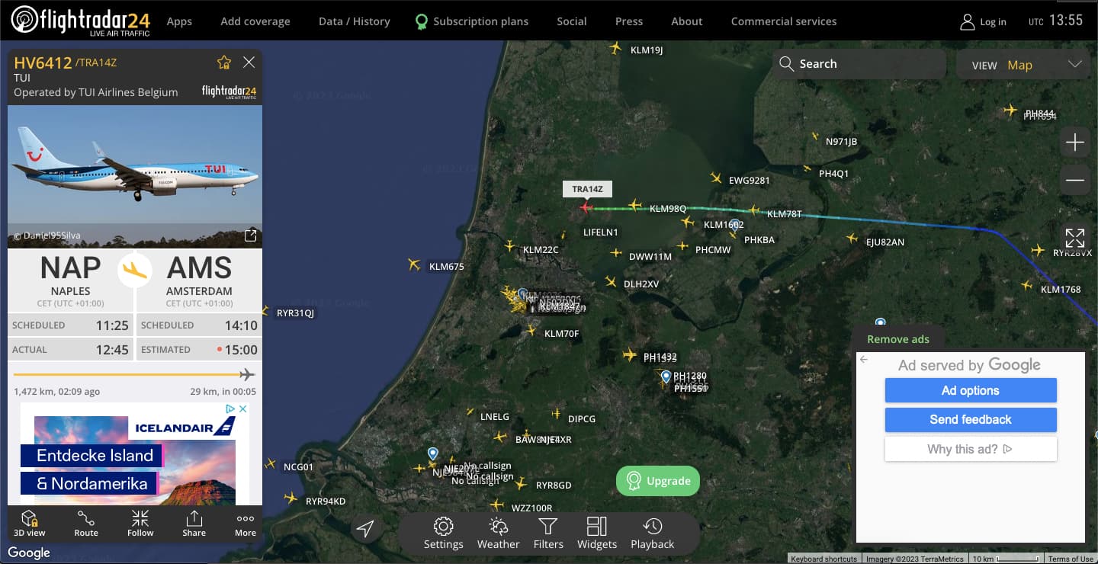Zoom in on the map
The height and width of the screenshot is (564, 1098).
coord(1075,142)
